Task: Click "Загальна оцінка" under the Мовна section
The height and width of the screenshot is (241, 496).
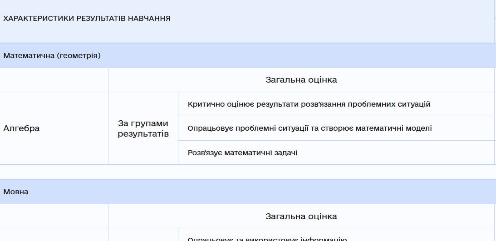Action: click(x=301, y=216)
